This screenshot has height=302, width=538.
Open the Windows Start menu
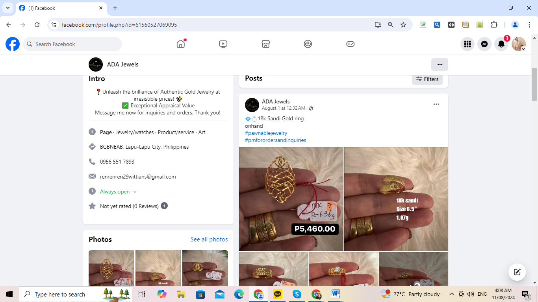pos(9,294)
